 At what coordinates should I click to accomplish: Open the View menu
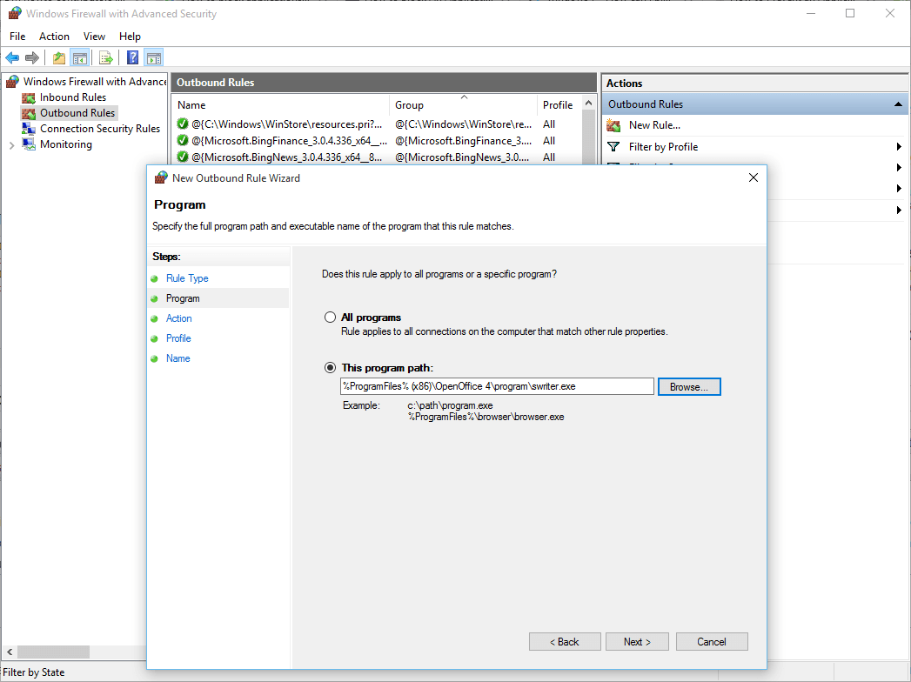[x=94, y=37]
